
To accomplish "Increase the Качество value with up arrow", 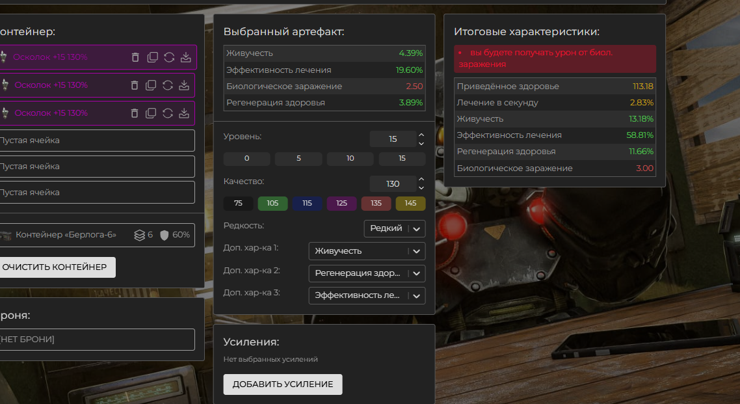I will point(421,180).
